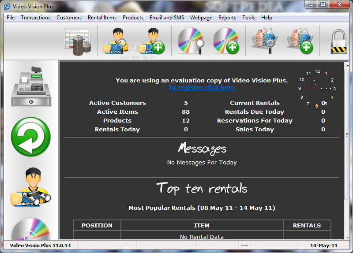Image resolution: width=353 pixels, height=253 pixels.
Task: Open the Webpage menu
Action: [x=201, y=18]
